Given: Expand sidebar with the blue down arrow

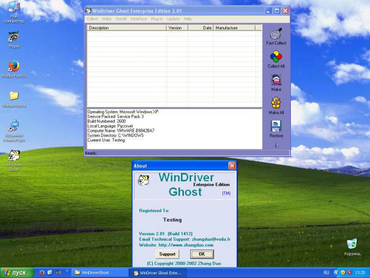Looking at the screenshot, I should [x=276, y=146].
